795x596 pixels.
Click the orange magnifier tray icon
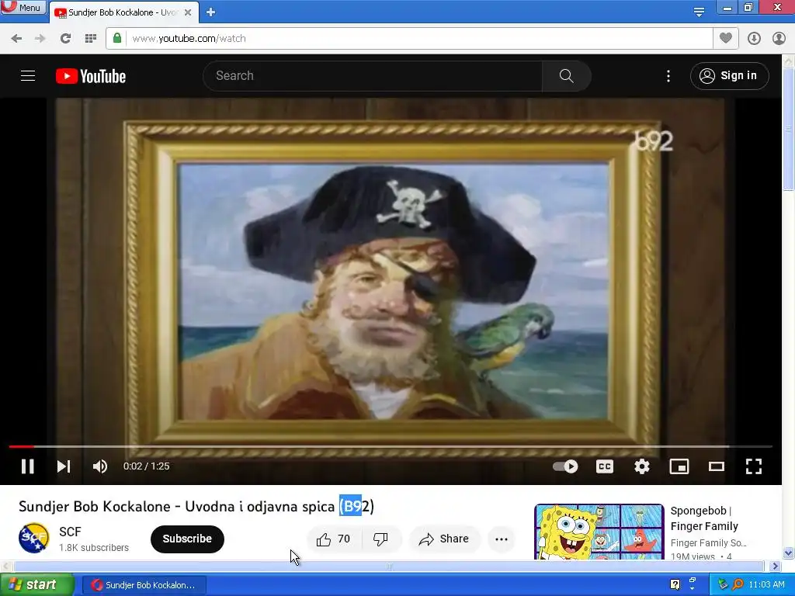point(738,585)
